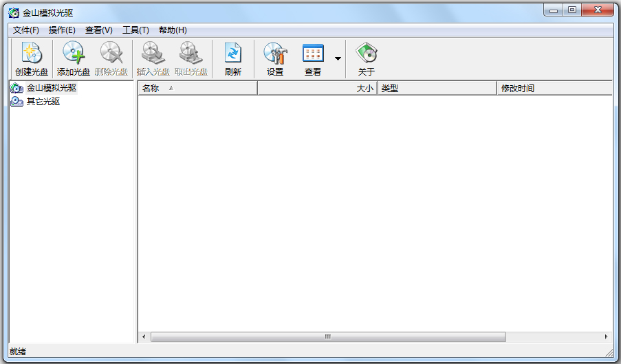Image resolution: width=621 pixels, height=364 pixels.
Task: Select 其它光驱 in the left tree
Action: click(x=43, y=102)
